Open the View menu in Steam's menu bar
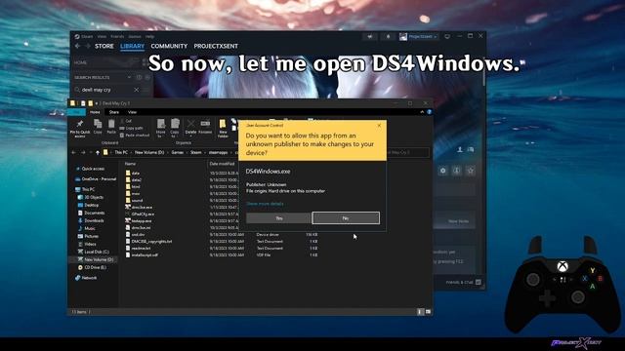Screen dimensions: 625x351 point(102,37)
